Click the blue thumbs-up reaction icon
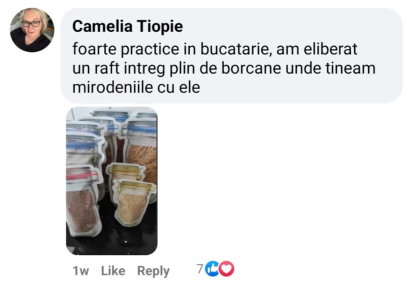The image size is (414, 283). tap(212, 269)
